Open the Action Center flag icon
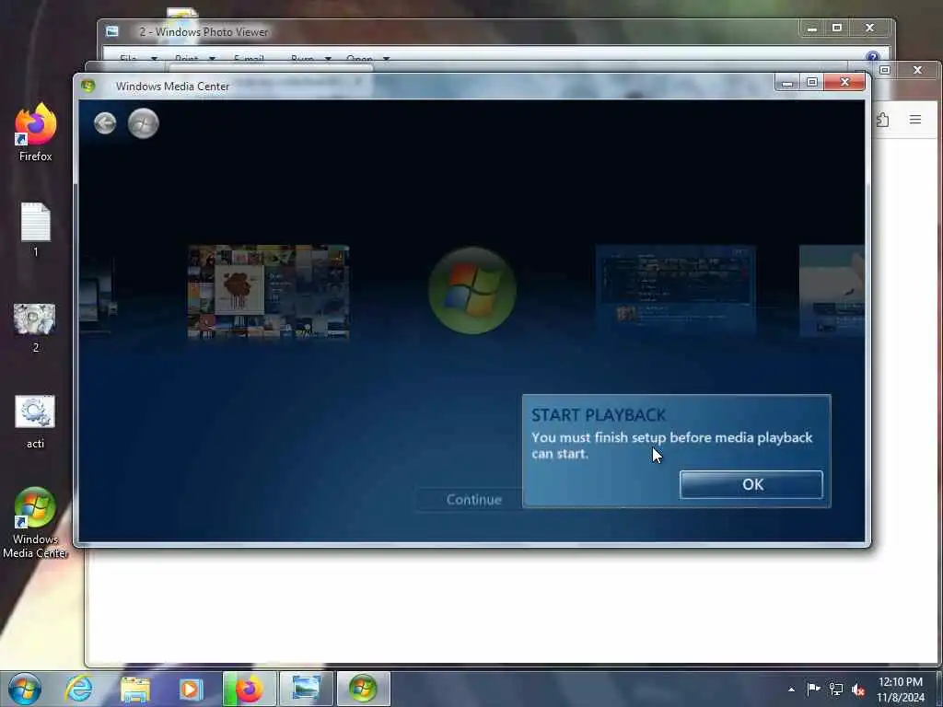943x707 pixels. [813, 689]
